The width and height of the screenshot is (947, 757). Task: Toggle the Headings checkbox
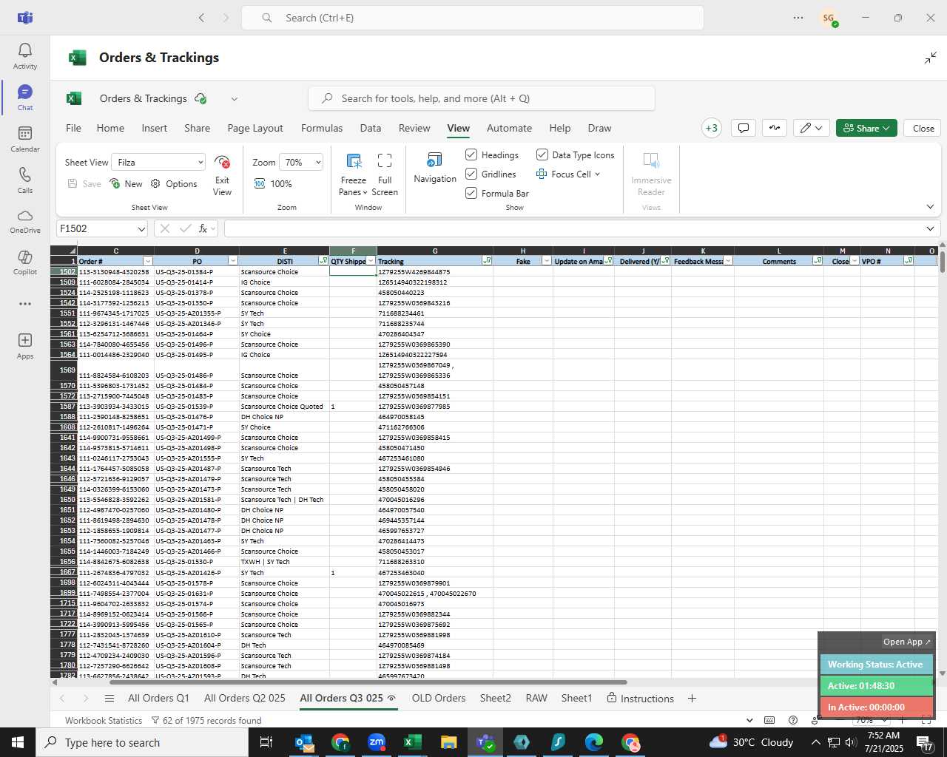click(471, 155)
